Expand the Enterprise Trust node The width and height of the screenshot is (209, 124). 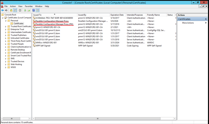click(6, 29)
